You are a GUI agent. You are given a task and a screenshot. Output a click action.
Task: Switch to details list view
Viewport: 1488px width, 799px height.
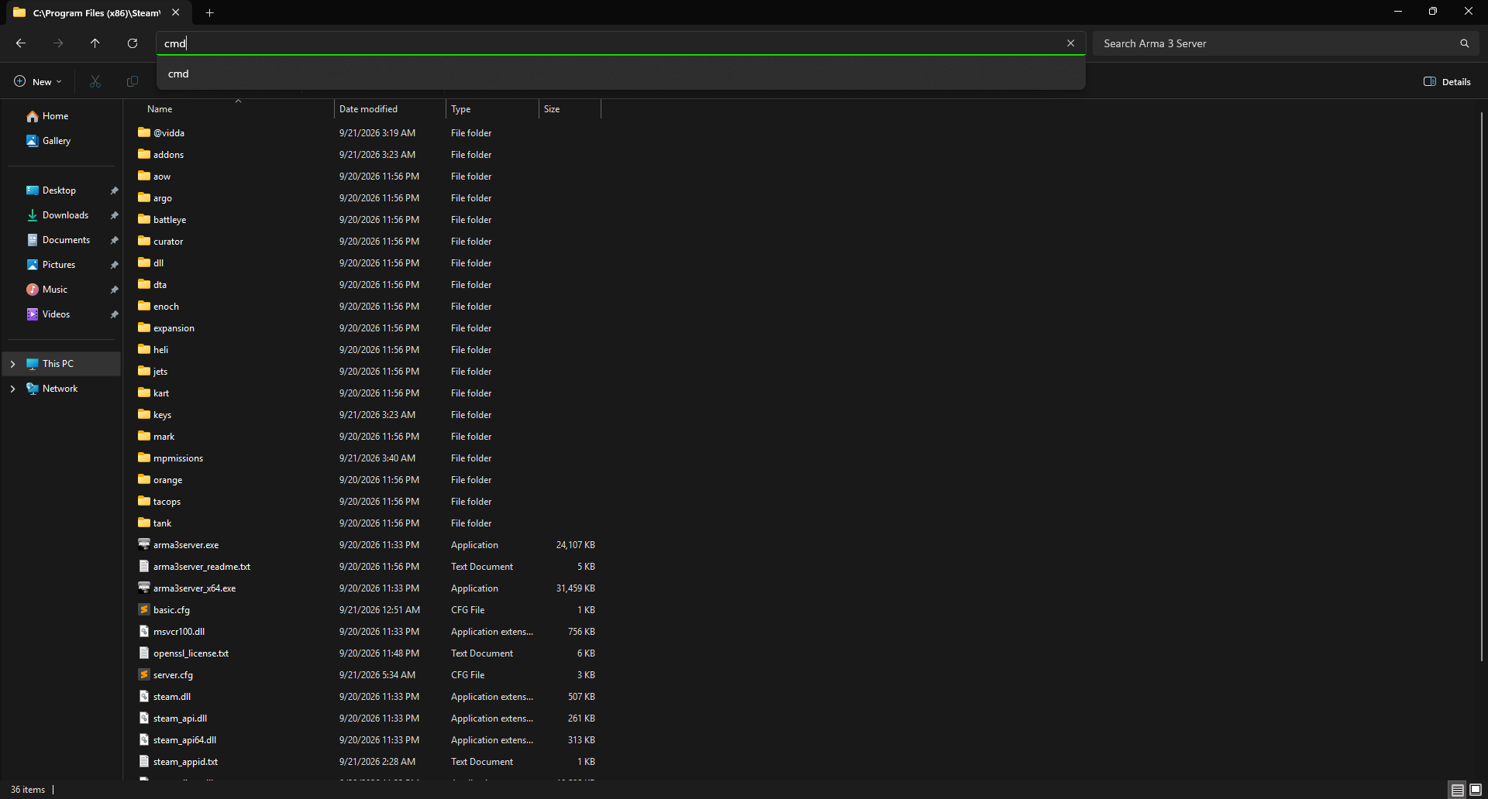(x=1457, y=790)
